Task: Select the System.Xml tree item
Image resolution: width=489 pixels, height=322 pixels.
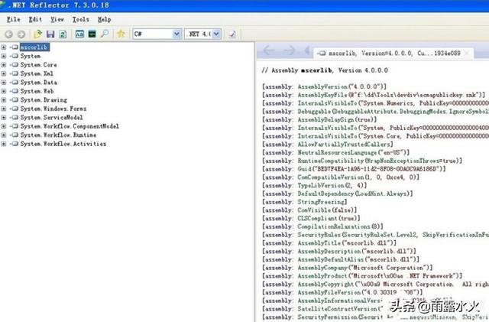Action: click(37, 73)
